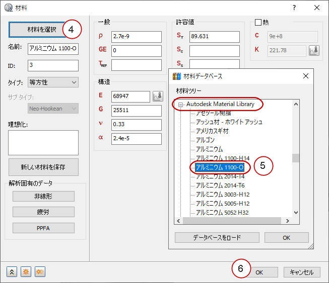Click データベースをロード button
329x283 pixels.
click(217, 238)
